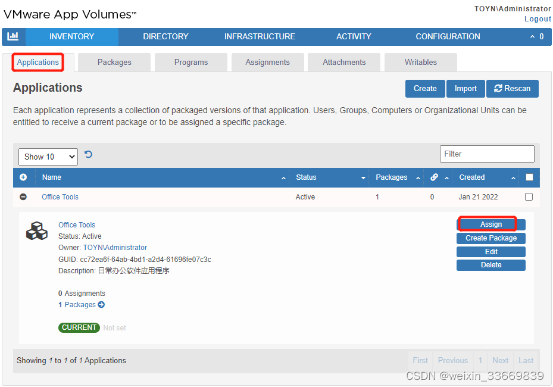Open the 1 Packages link
Viewport: 553px width, 387px height.
click(77, 304)
